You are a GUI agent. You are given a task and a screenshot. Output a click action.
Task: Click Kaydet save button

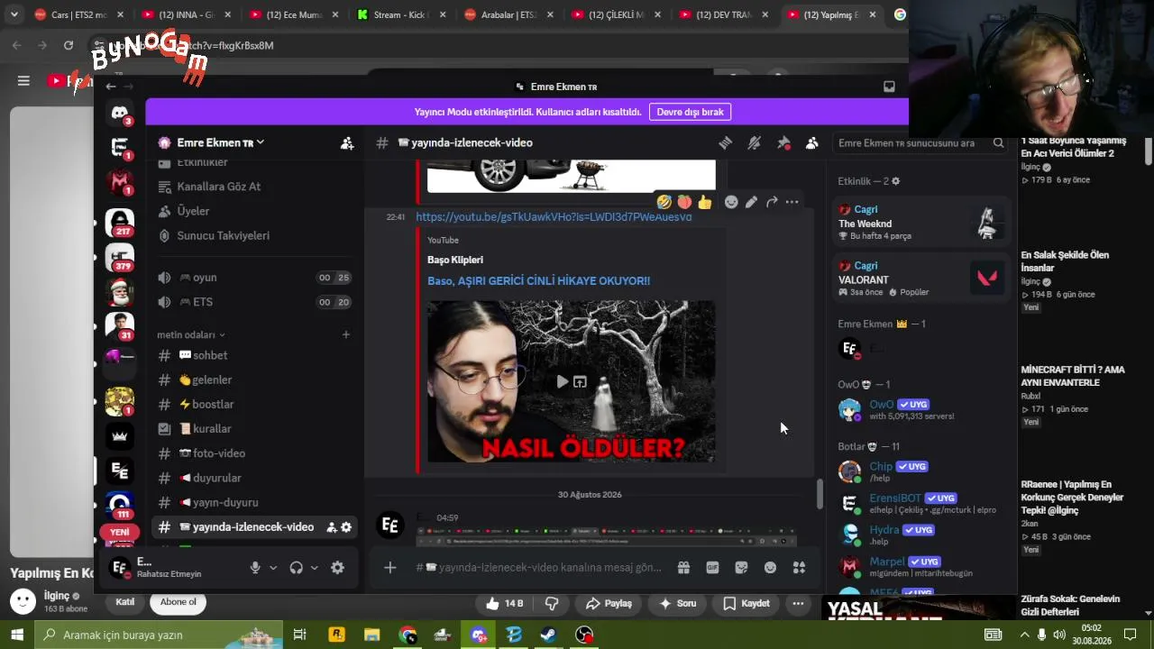(x=746, y=604)
